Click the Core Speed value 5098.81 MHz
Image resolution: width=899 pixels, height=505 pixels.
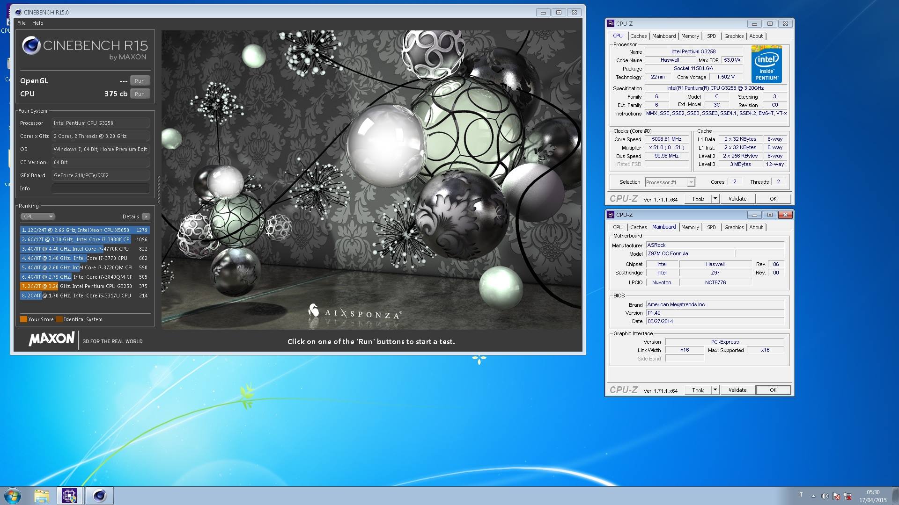click(x=666, y=139)
